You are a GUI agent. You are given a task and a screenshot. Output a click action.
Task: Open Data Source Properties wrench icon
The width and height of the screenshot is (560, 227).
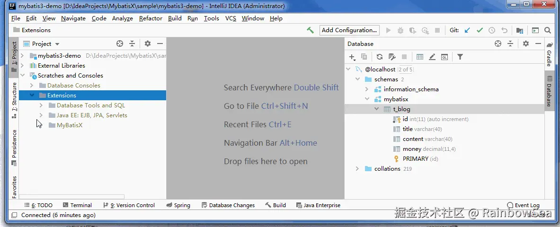coord(392,57)
